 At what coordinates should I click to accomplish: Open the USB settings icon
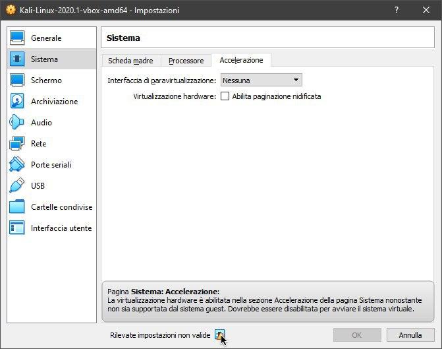click(17, 186)
